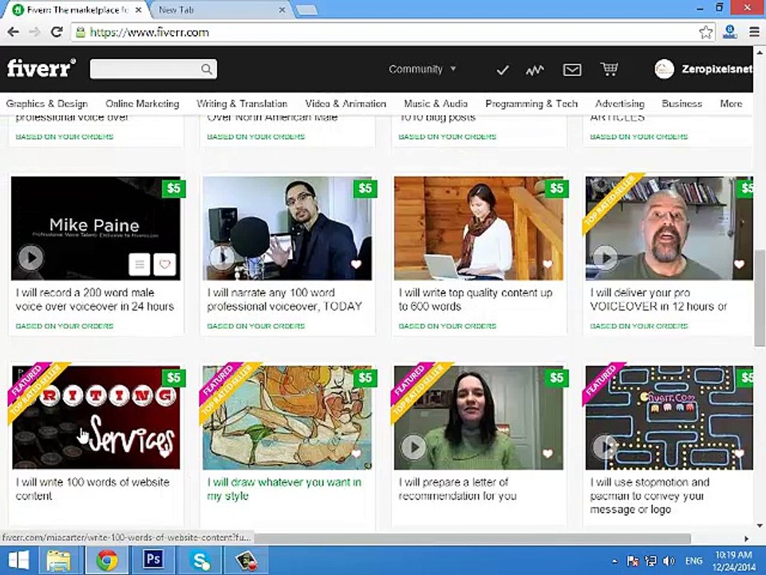Play the narrate 100 word voiceover video
This screenshot has height=575, width=766.
(223, 257)
